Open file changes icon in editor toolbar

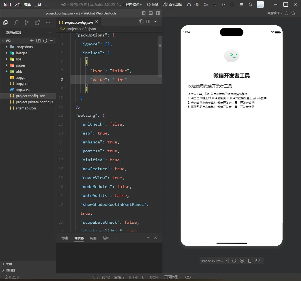pos(141,21)
